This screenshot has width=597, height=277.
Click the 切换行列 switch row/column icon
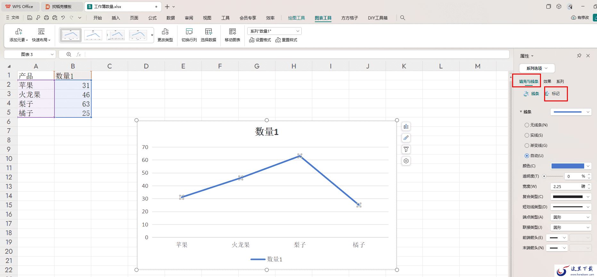tap(189, 31)
